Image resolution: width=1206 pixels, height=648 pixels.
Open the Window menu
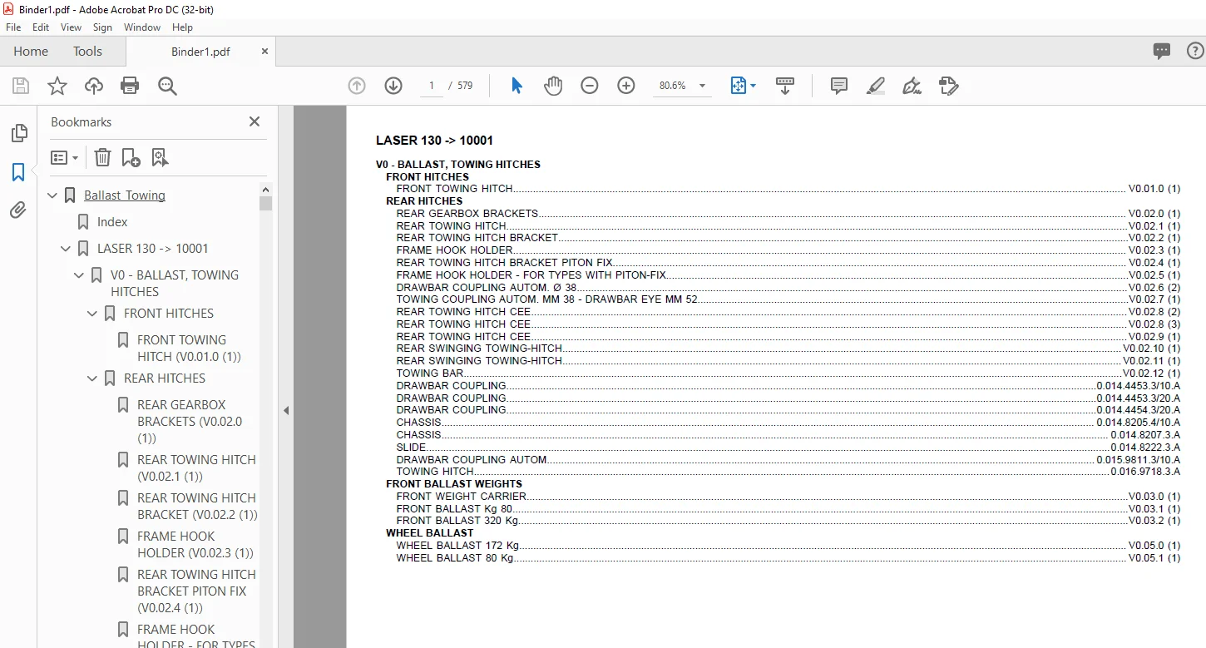tap(142, 27)
